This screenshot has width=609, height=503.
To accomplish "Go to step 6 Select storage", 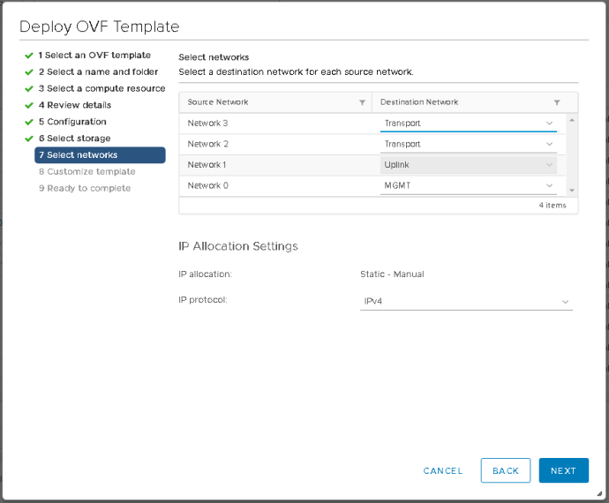I will tap(74, 139).
